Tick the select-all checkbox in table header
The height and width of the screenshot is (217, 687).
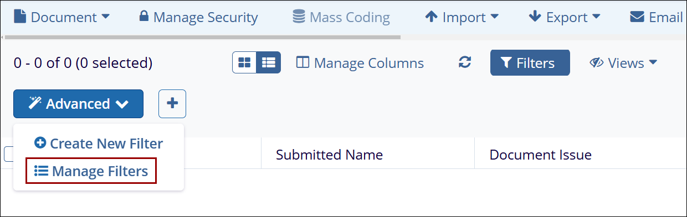point(8,154)
